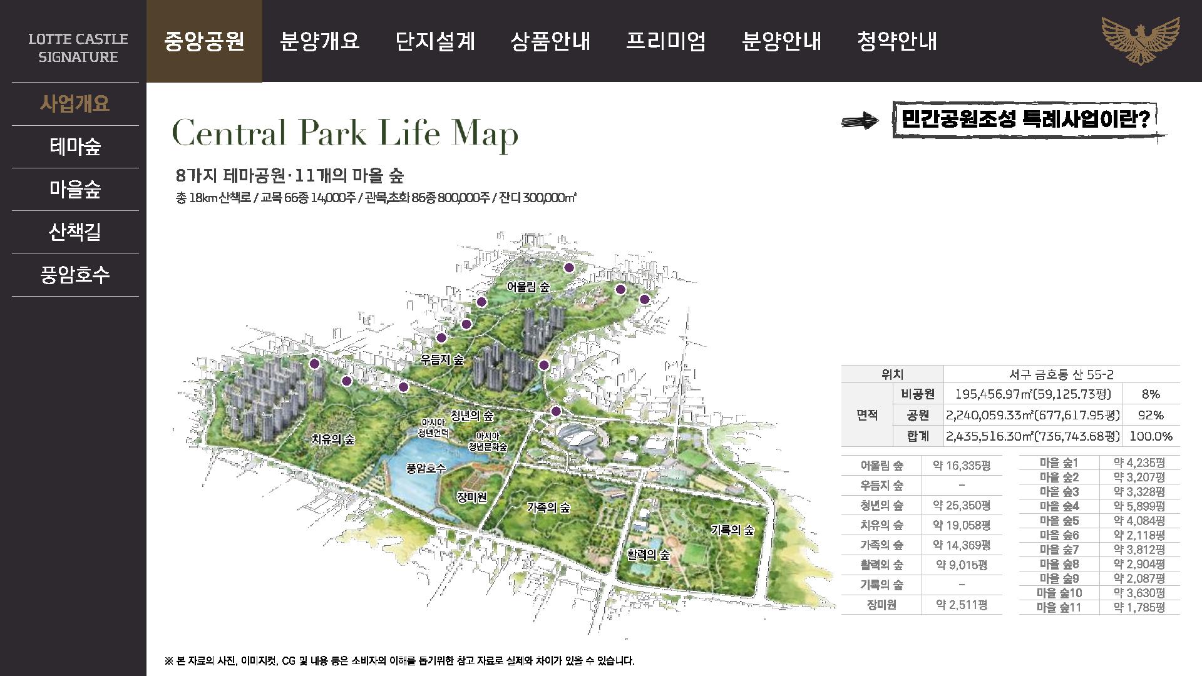Viewport: 1202px width, 676px height.
Task: Click the purple marker nearest 우듬지 숲 label
Action: [x=441, y=338]
